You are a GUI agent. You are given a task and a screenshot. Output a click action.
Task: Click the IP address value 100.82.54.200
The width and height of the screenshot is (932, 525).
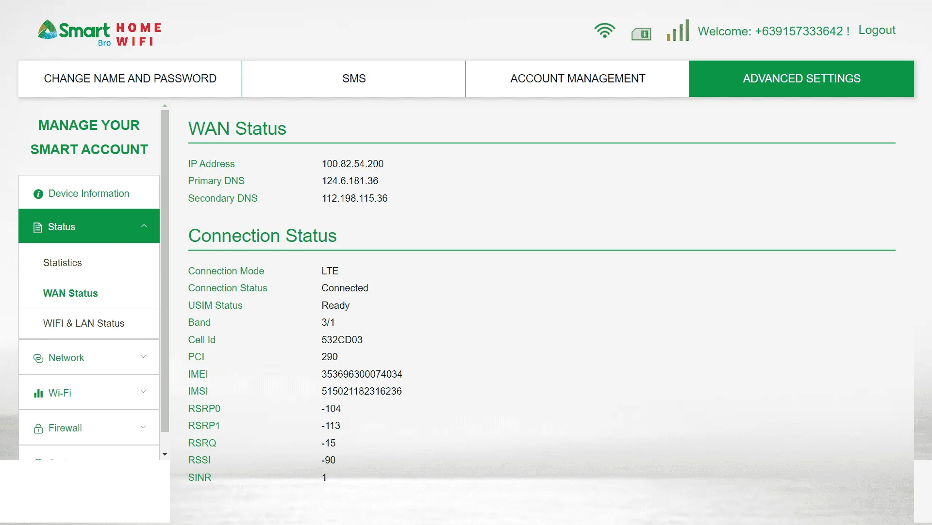tap(352, 164)
